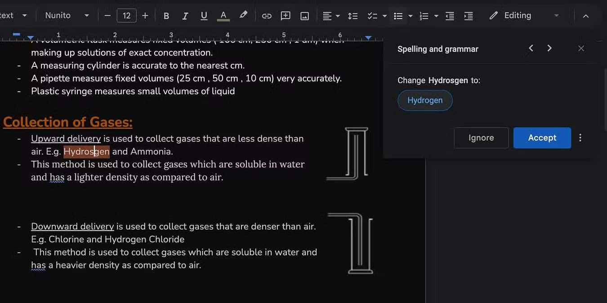This screenshot has width=607, height=303.
Task: Decrease the indent
Action: coord(450,16)
